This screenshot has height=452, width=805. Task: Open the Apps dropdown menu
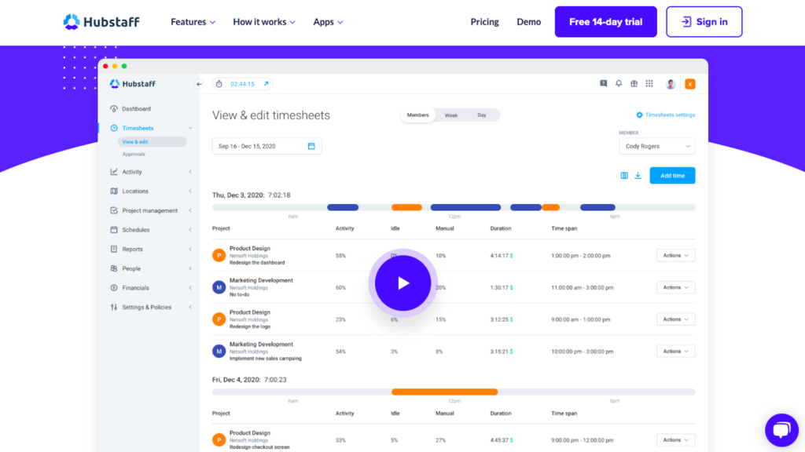click(x=328, y=22)
